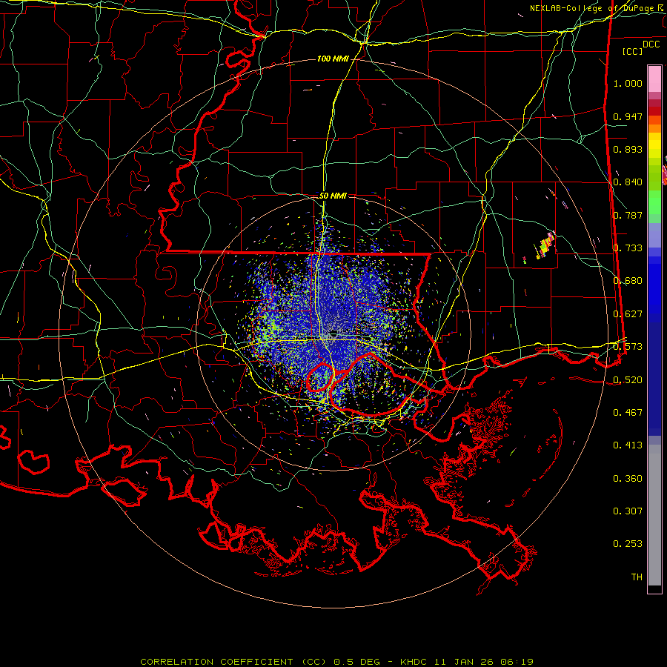Click the 50 NMI range ring label
The width and height of the screenshot is (667, 667).
tap(333, 196)
